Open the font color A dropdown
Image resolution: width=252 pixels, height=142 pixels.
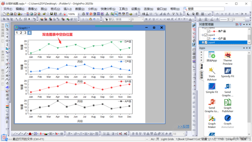click(x=193, y=19)
